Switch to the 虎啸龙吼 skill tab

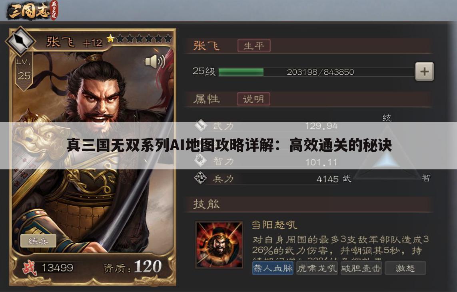(x=317, y=268)
